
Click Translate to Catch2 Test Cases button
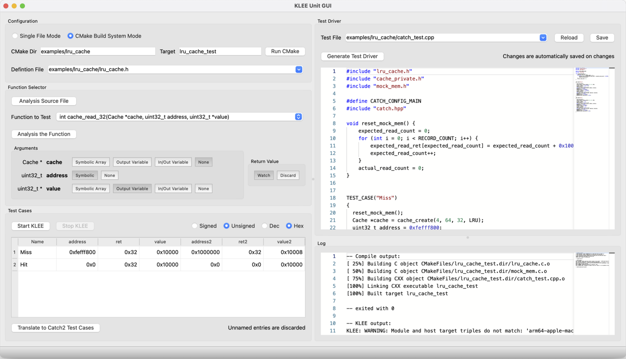(x=55, y=328)
